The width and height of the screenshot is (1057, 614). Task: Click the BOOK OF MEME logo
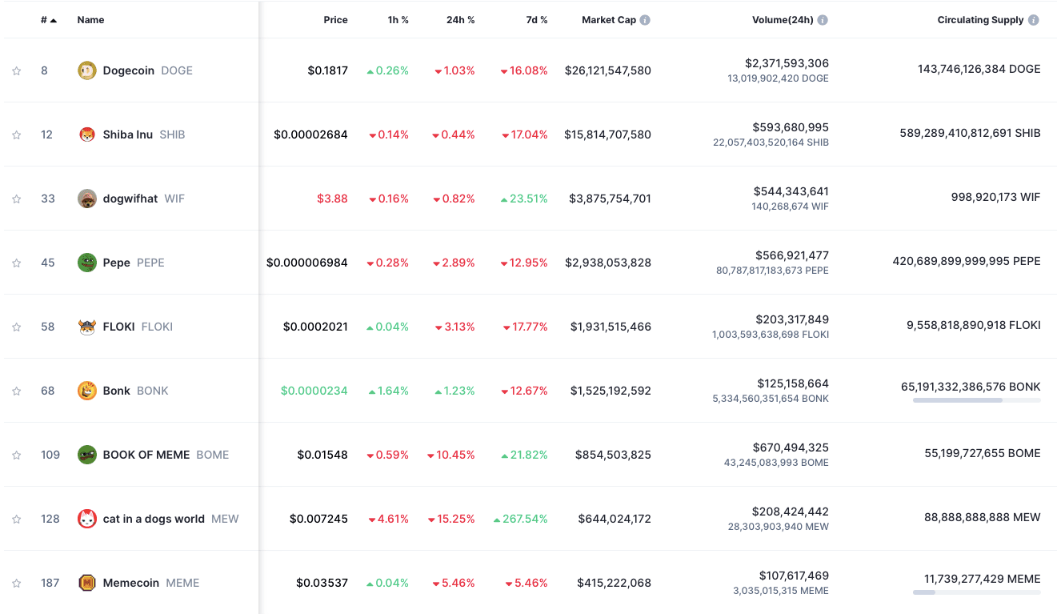pos(87,455)
